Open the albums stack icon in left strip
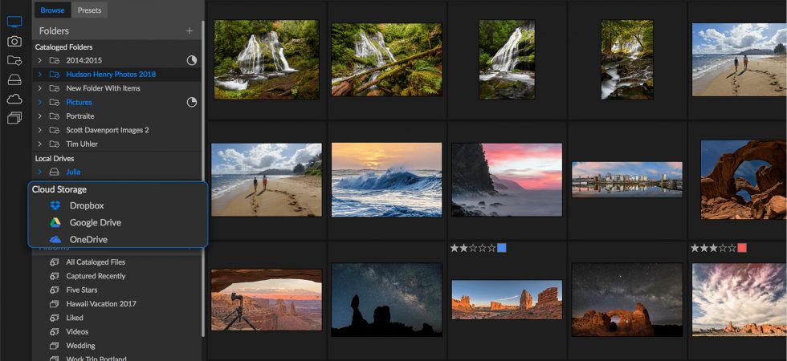The width and height of the screenshot is (787, 361). click(x=14, y=118)
